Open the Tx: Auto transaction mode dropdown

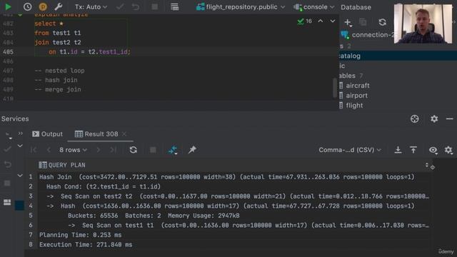click(91, 6)
